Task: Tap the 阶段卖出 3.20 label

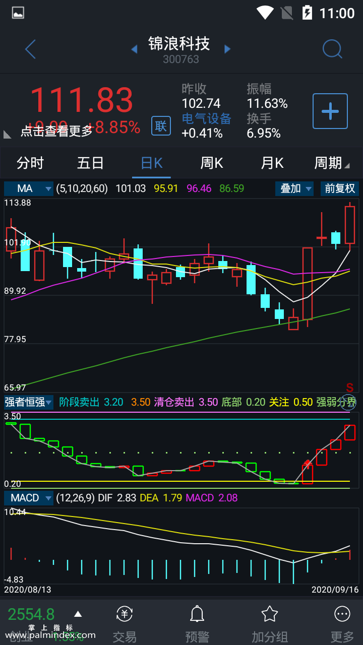Action: click(91, 402)
